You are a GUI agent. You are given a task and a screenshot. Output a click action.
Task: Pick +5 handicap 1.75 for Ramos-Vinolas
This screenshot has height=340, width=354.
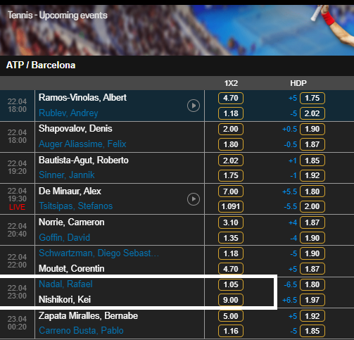(x=312, y=98)
